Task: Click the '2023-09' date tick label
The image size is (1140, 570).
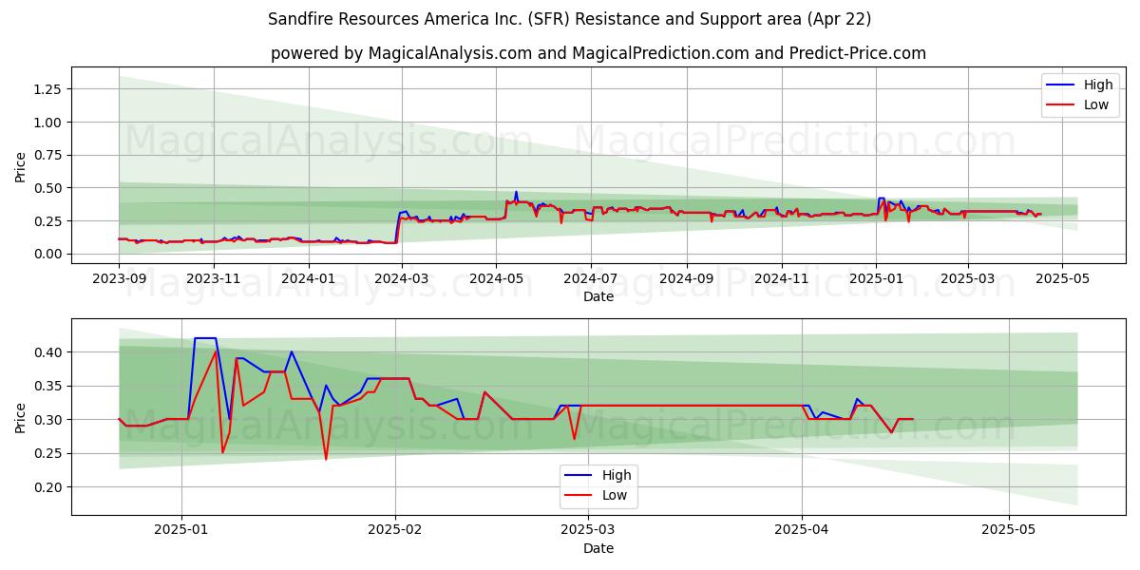Action: (119, 279)
